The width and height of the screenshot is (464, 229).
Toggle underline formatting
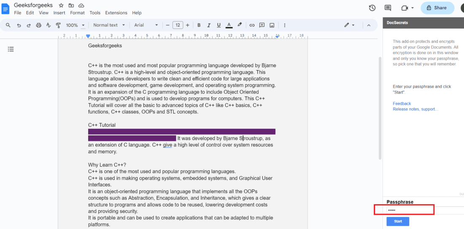pos(219,25)
